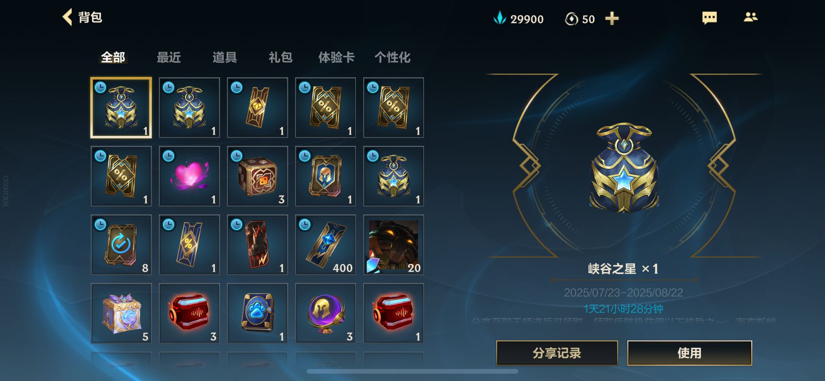Go back using the 背包 arrow
Image resolution: width=825 pixels, height=381 pixels.
tap(68, 17)
